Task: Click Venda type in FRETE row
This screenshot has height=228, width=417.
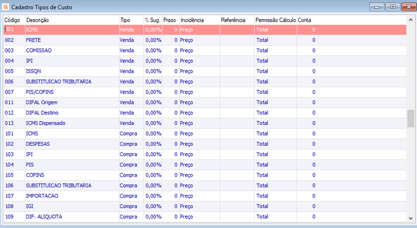Action: click(131, 40)
